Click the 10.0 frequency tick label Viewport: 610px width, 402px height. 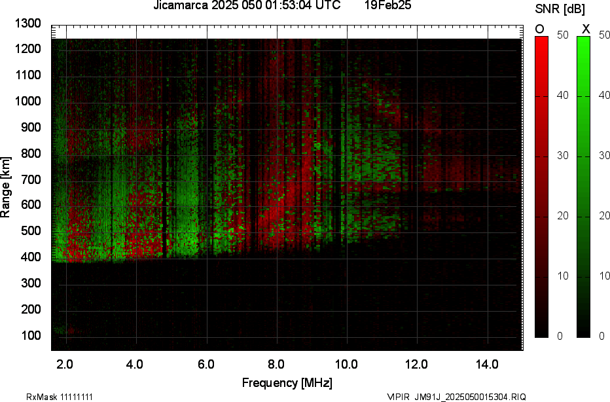(346, 365)
